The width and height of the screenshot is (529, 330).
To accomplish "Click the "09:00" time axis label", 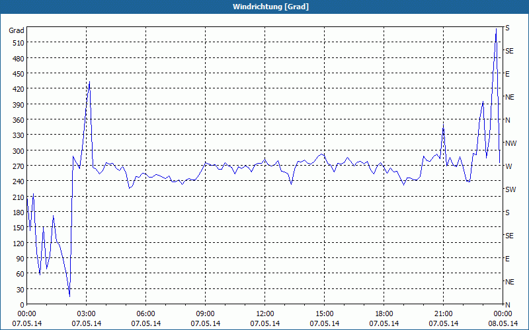I will click(x=206, y=314).
